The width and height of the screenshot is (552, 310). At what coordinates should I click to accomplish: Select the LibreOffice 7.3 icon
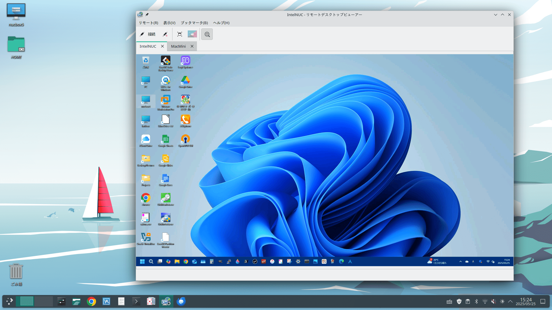pyautogui.click(x=166, y=121)
